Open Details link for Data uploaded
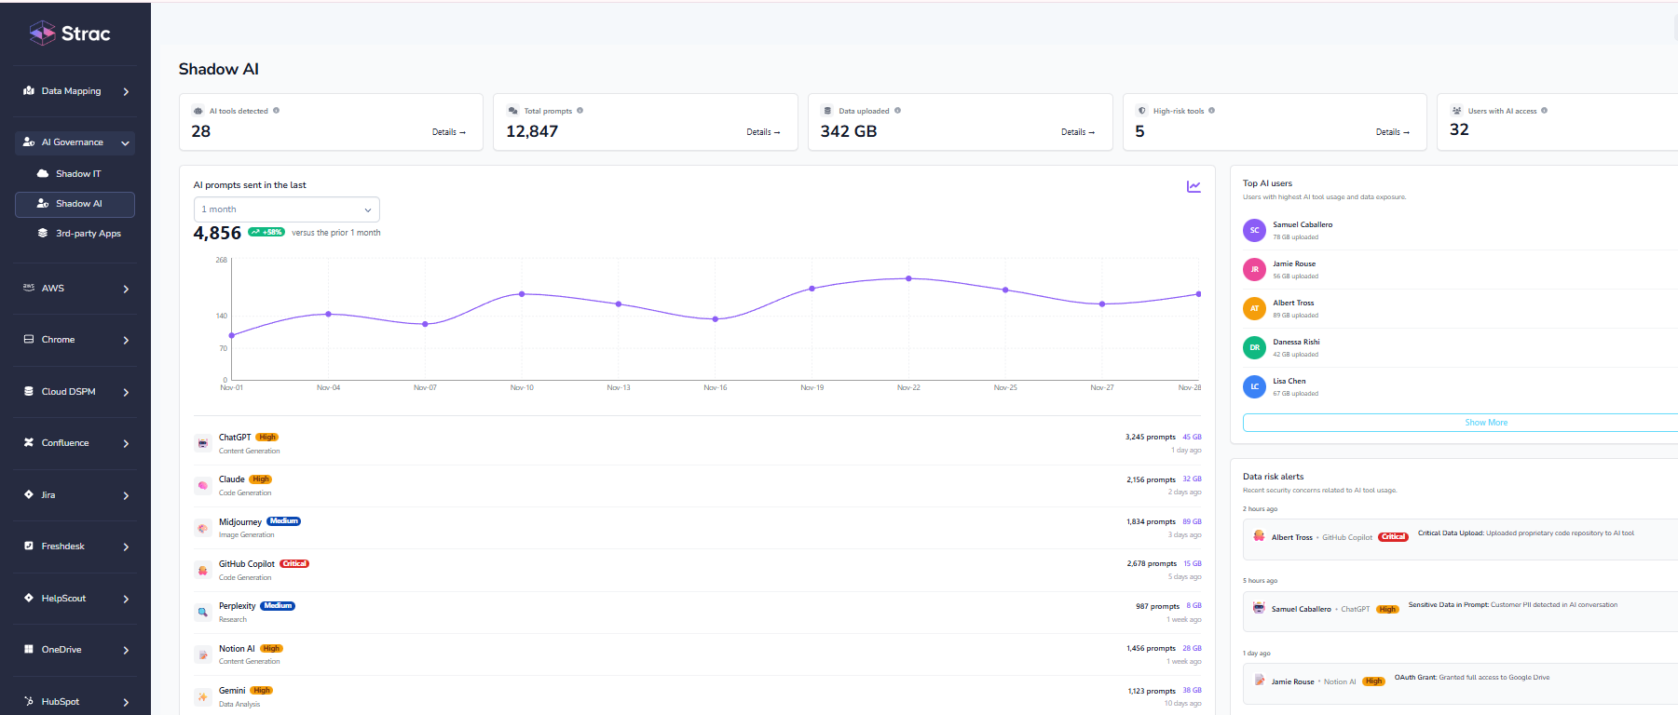Viewport: 1678px width, 715px height. (1077, 132)
